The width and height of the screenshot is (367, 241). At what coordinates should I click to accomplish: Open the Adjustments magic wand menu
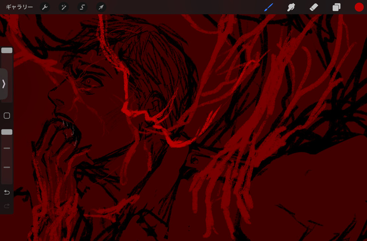pyautogui.click(x=63, y=7)
